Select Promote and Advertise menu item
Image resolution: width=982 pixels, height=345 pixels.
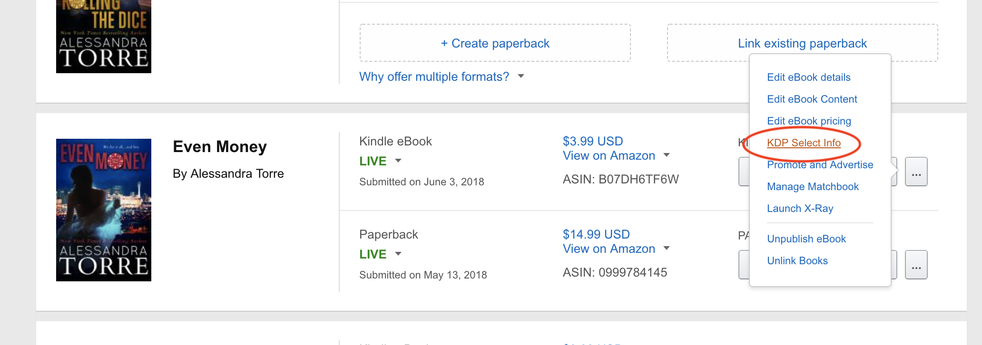click(x=820, y=165)
